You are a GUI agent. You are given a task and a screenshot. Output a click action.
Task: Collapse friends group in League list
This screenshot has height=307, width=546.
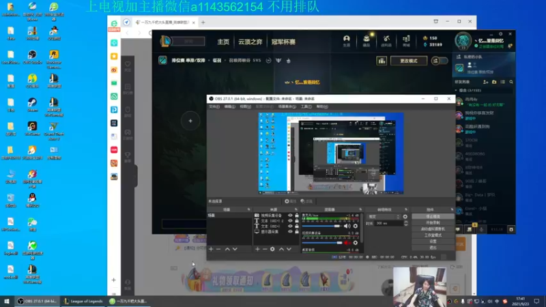click(456, 90)
